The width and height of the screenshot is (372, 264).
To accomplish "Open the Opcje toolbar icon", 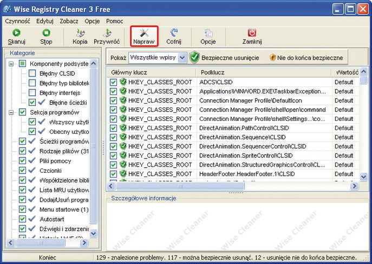I will [208, 33].
